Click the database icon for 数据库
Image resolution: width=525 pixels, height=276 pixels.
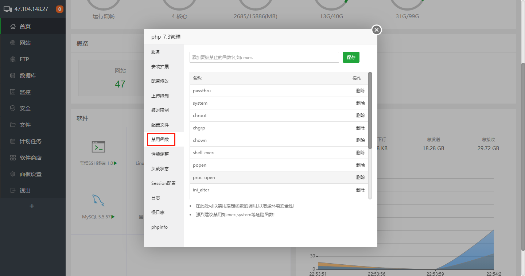click(x=13, y=75)
